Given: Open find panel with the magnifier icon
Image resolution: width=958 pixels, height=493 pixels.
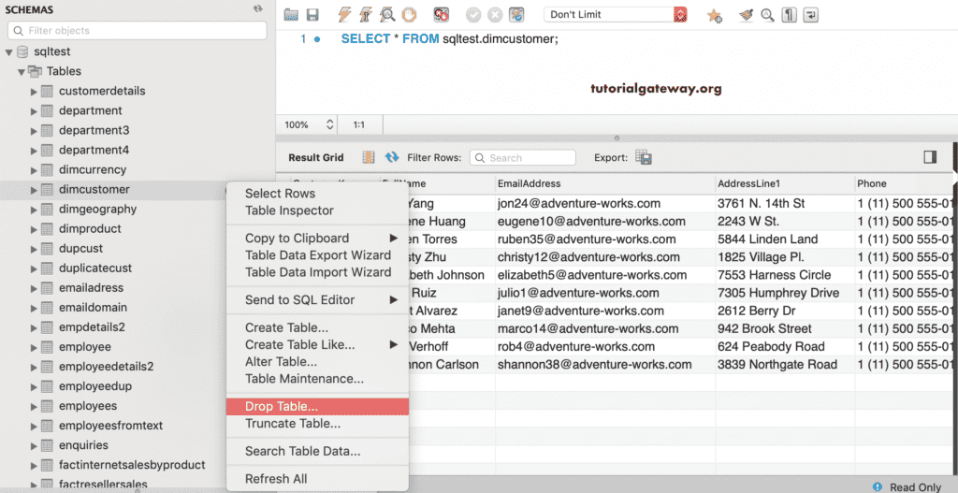Looking at the screenshot, I should 767,15.
